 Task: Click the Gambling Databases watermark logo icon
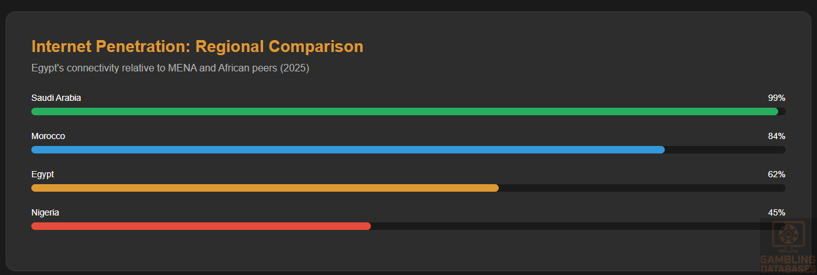pyautogui.click(x=788, y=236)
